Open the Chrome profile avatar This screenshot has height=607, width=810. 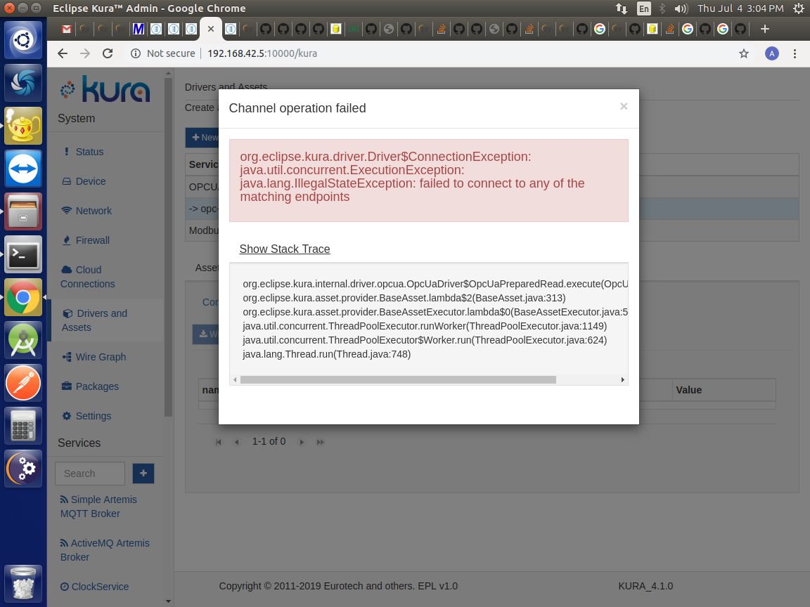pyautogui.click(x=772, y=53)
